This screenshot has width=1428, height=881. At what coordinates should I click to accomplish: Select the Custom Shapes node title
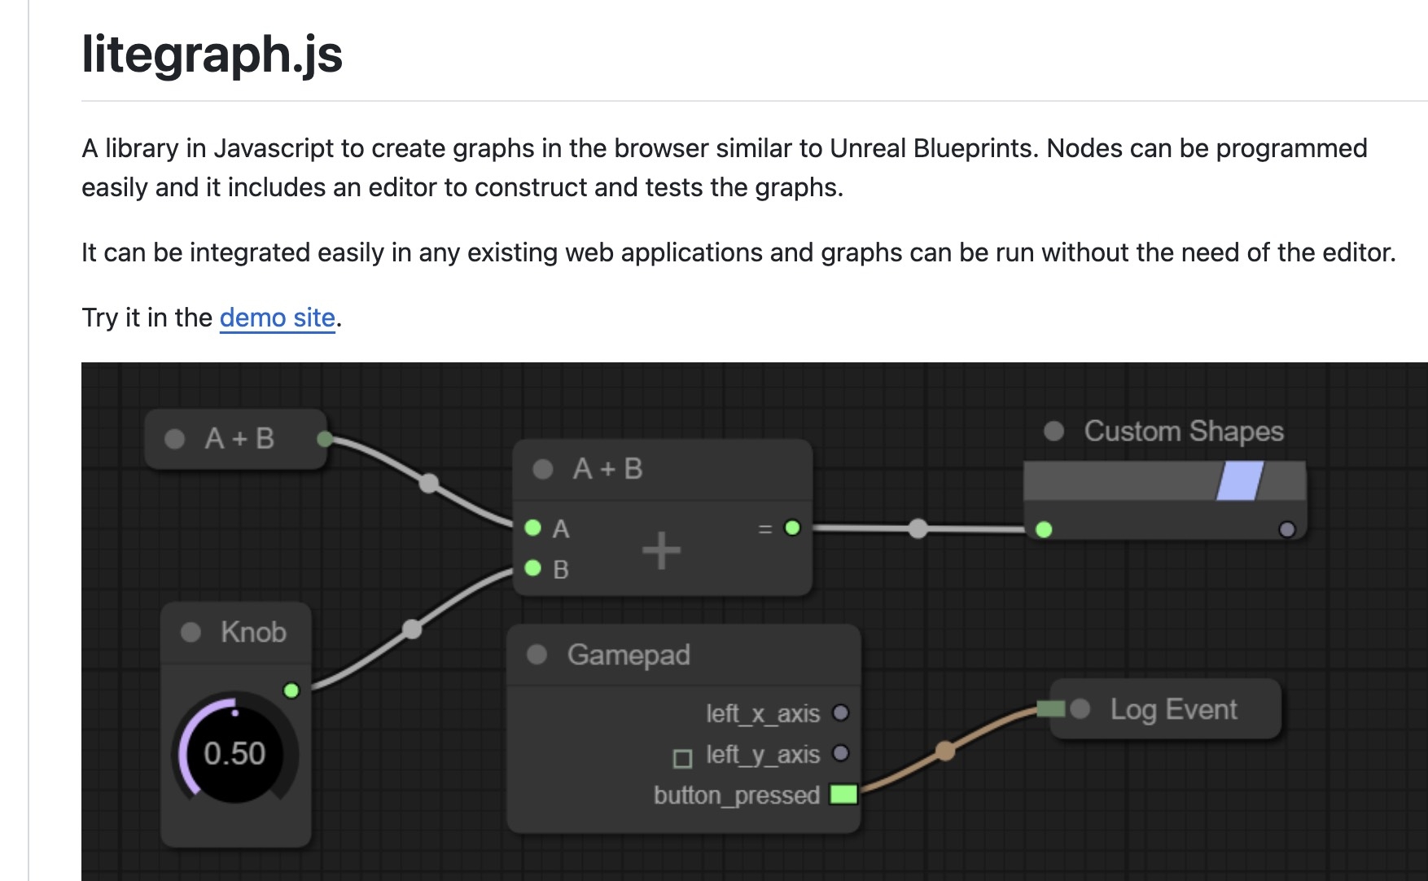coord(1184,431)
